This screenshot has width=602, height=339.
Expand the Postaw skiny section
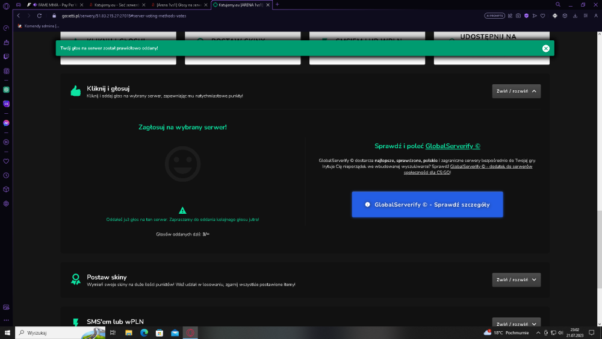517,280
